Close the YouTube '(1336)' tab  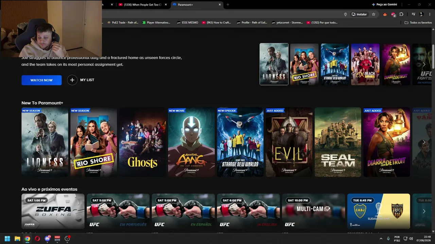click(166, 5)
